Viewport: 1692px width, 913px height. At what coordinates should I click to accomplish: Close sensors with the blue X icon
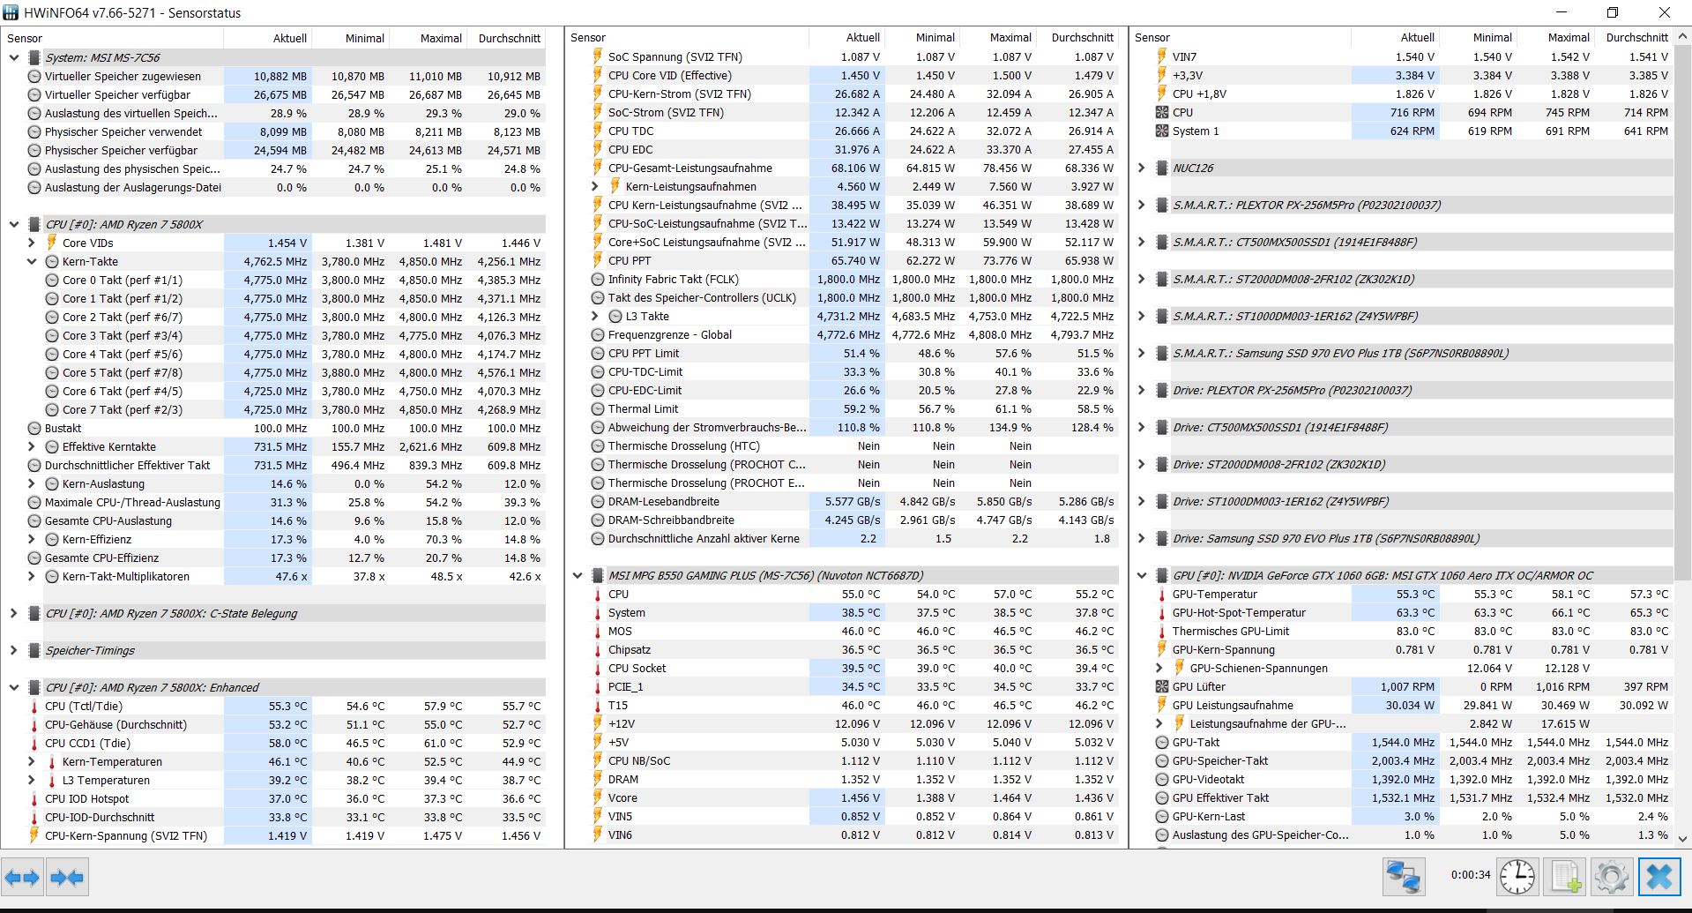(x=1659, y=878)
